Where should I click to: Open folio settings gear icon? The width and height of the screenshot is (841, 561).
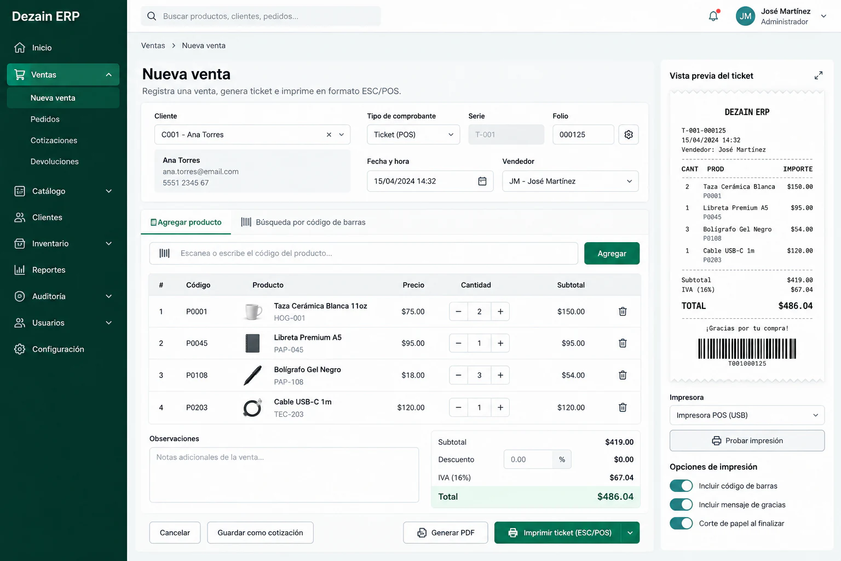tap(629, 134)
